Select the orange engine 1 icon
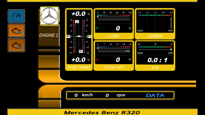 (16, 31)
